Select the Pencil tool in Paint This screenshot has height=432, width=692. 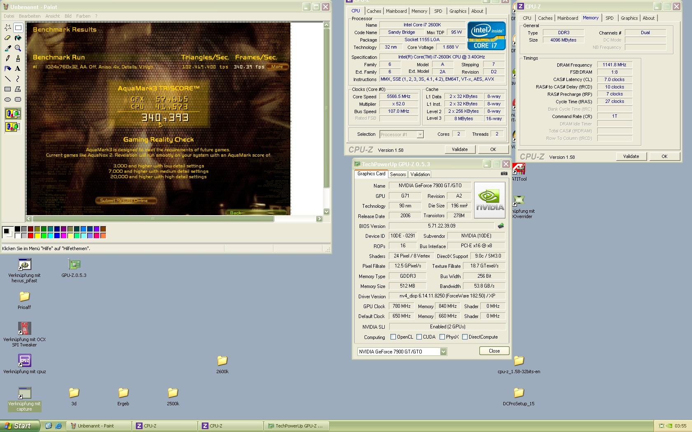(x=8, y=58)
